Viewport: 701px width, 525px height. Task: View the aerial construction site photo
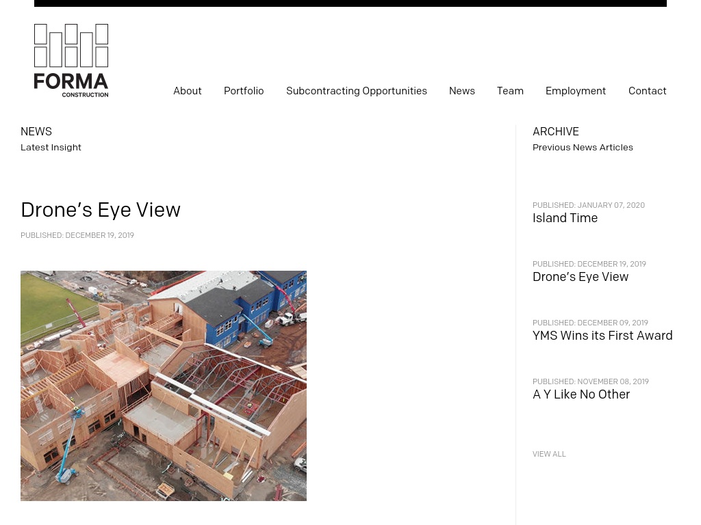(x=164, y=386)
